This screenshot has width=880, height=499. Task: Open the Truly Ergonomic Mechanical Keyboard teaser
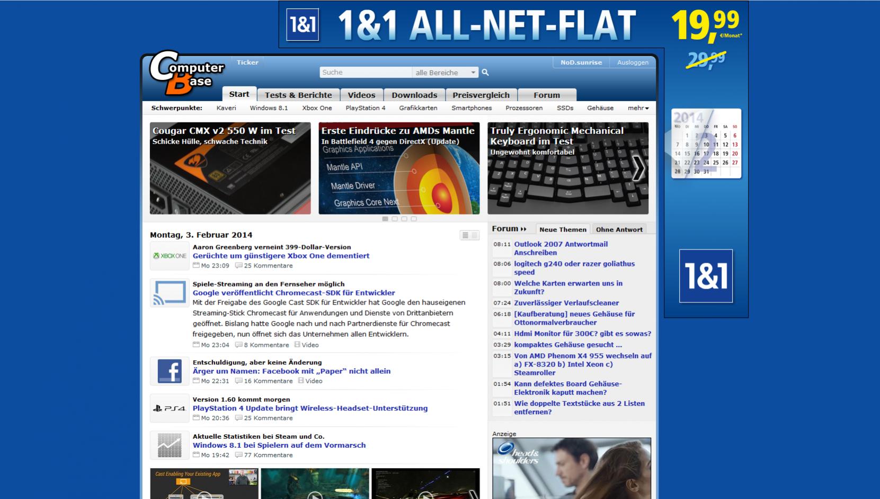click(568, 168)
